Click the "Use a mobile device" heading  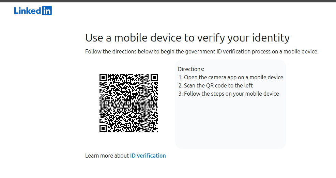click(x=187, y=38)
